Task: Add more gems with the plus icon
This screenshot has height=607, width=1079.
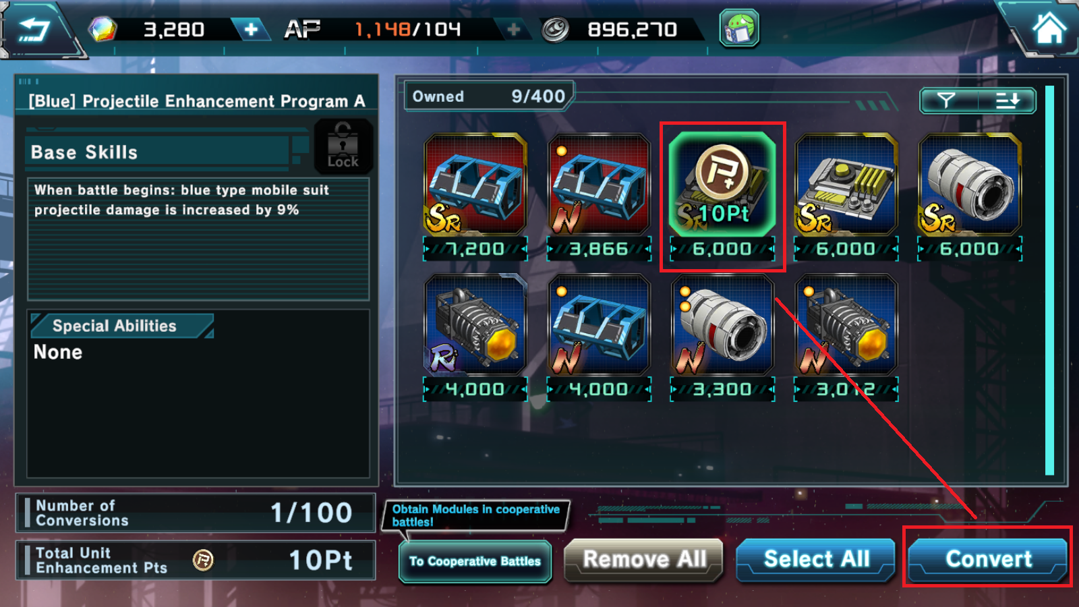Action: [x=251, y=30]
